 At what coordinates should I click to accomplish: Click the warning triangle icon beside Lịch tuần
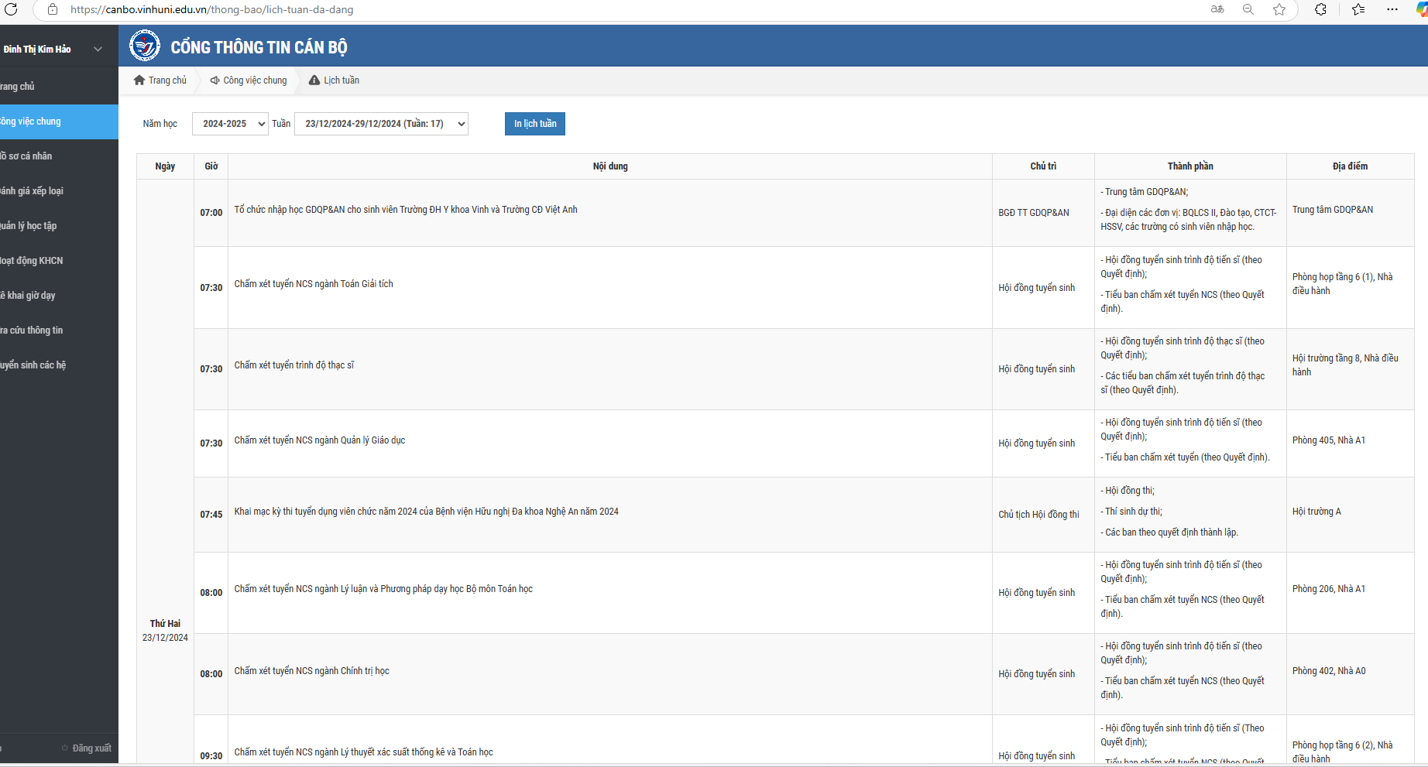click(314, 80)
